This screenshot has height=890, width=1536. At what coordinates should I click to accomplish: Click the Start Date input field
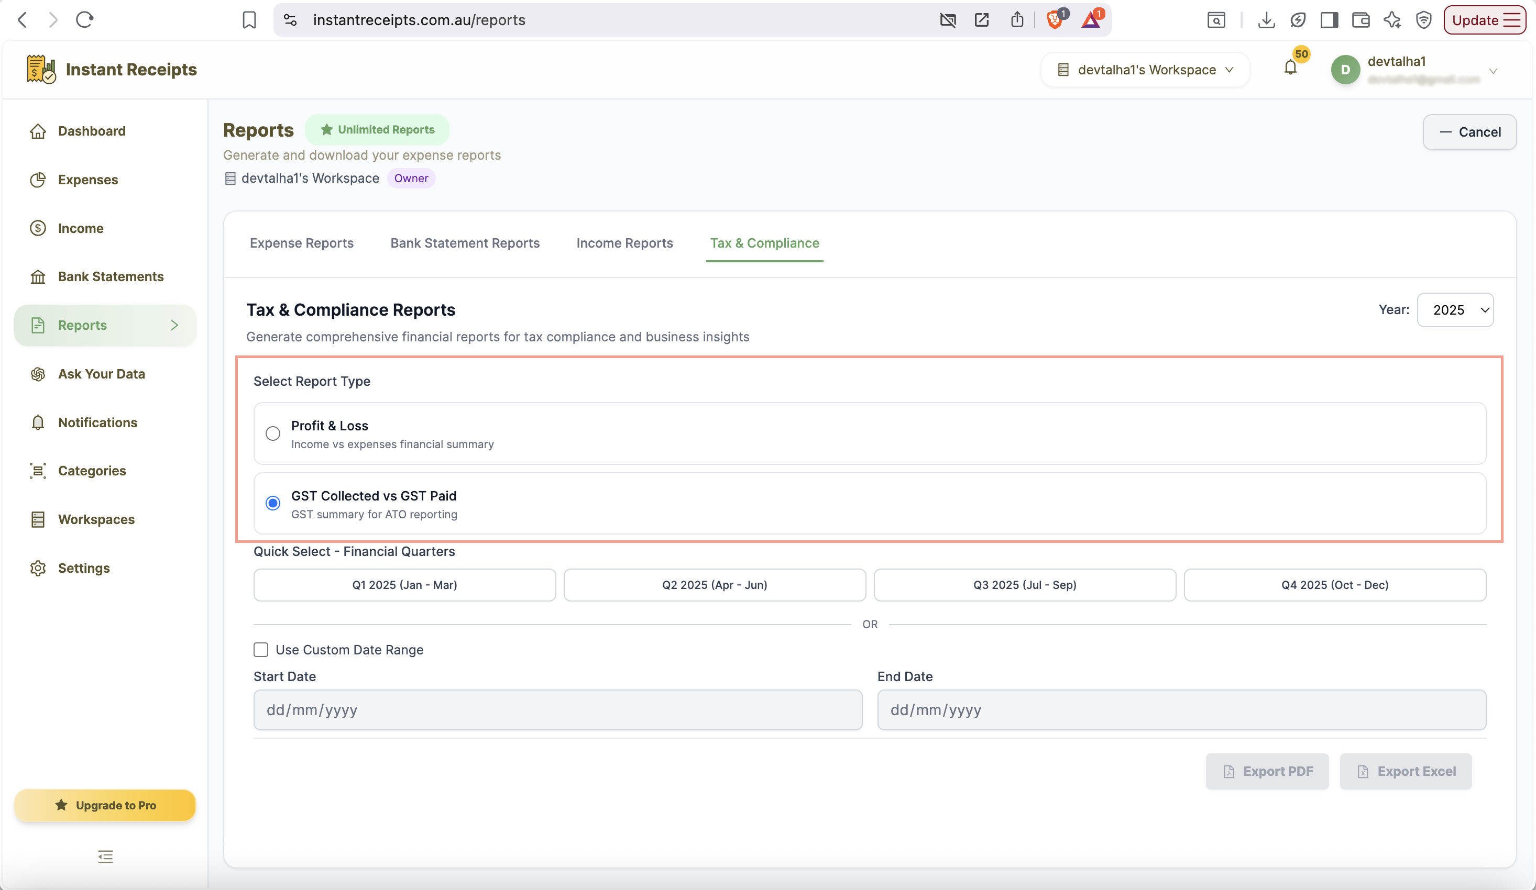point(558,710)
